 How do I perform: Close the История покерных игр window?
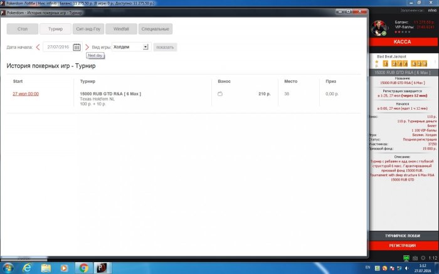point(360,12)
